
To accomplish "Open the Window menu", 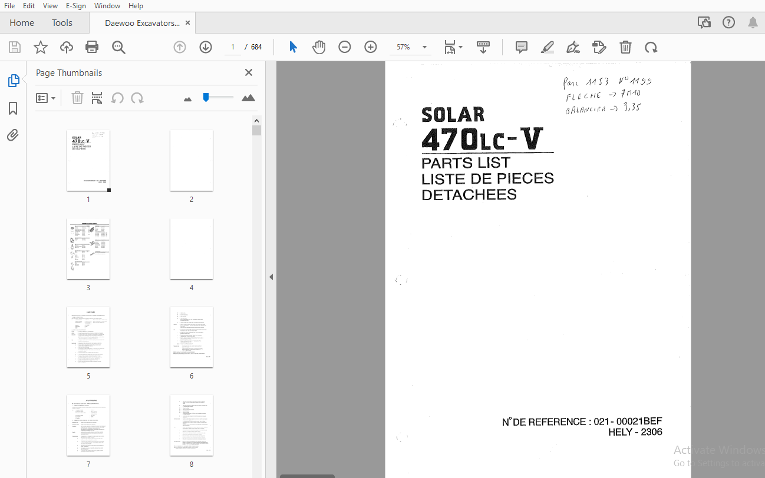I will tap(107, 5).
